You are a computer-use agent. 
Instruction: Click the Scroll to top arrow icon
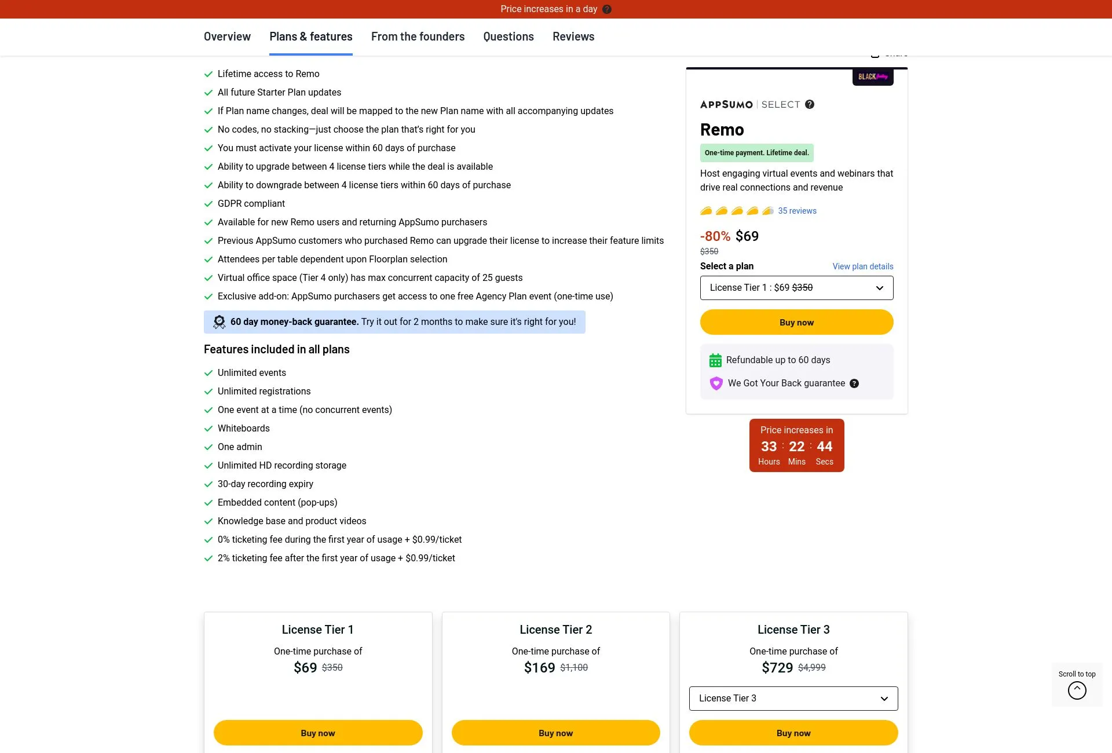(x=1077, y=690)
